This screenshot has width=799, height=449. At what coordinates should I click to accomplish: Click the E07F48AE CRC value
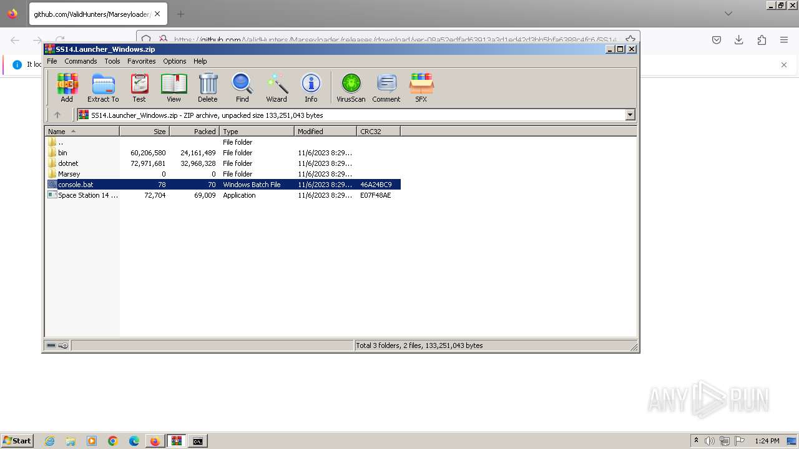pyautogui.click(x=376, y=195)
